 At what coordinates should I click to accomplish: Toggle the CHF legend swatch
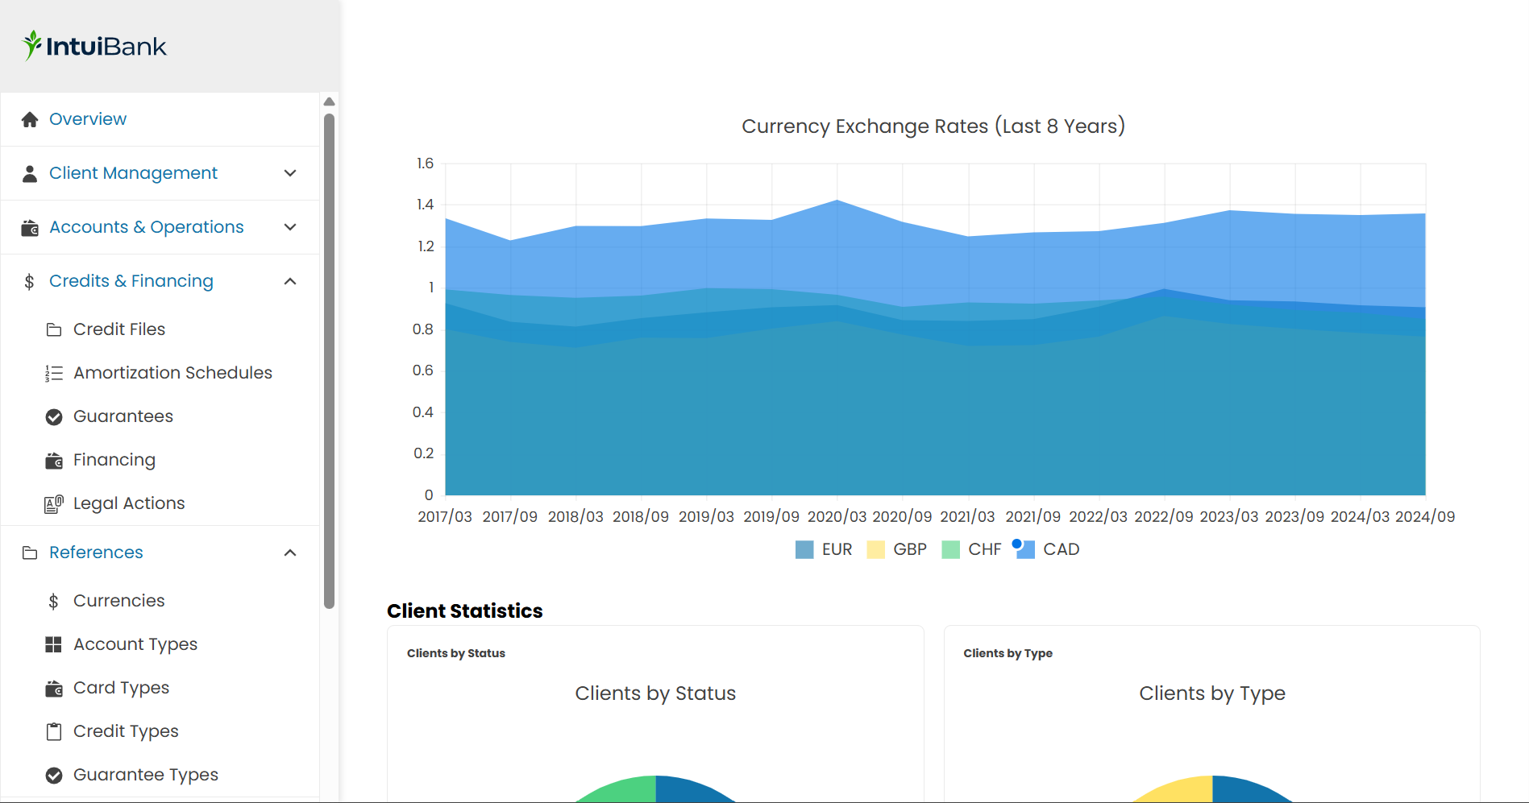pyautogui.click(x=950, y=550)
